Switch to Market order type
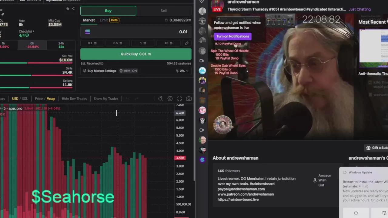 [x=89, y=20]
